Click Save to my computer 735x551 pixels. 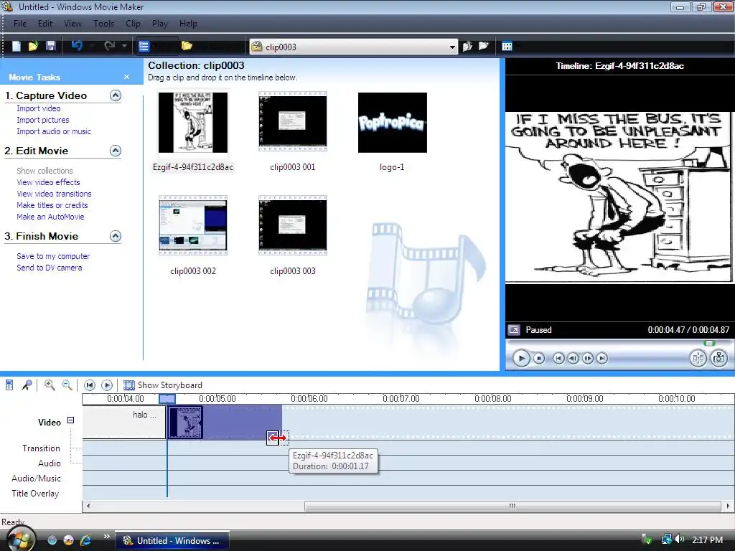click(x=53, y=256)
